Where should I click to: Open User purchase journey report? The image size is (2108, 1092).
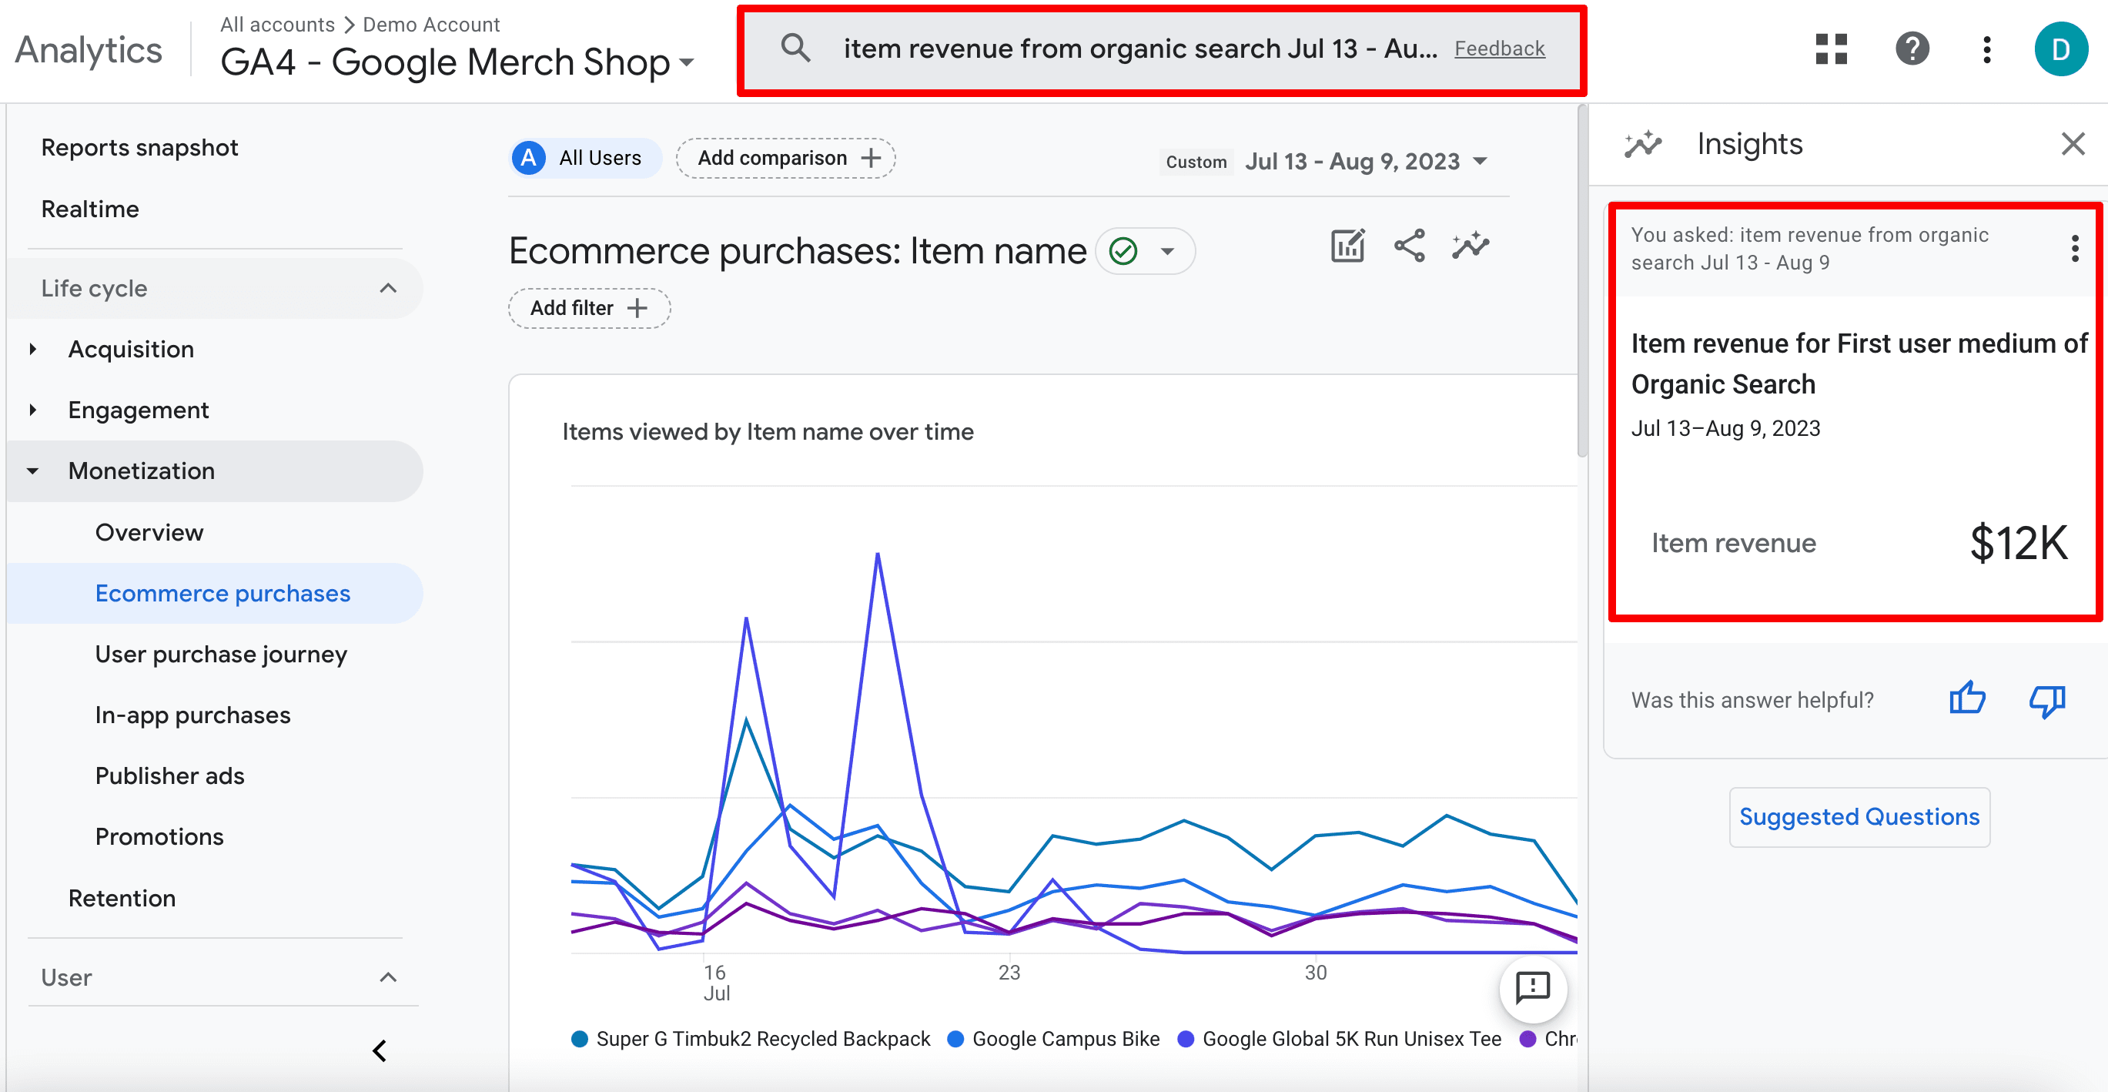coord(221,655)
